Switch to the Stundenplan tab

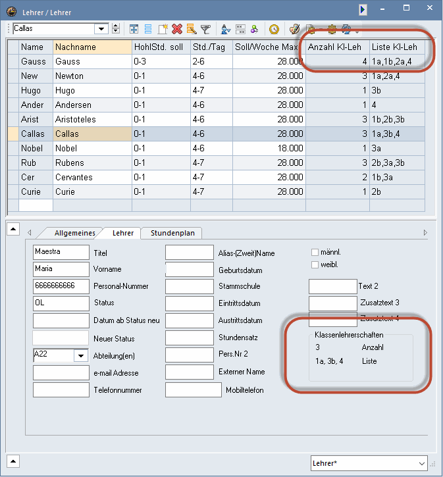172,233
